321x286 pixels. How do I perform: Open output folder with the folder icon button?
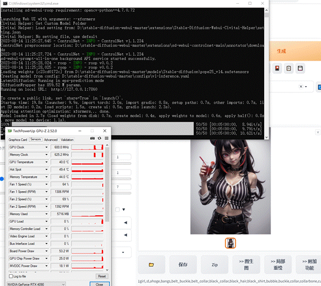click(151, 264)
